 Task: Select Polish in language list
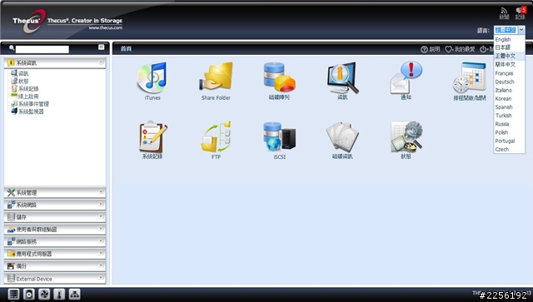coord(509,132)
